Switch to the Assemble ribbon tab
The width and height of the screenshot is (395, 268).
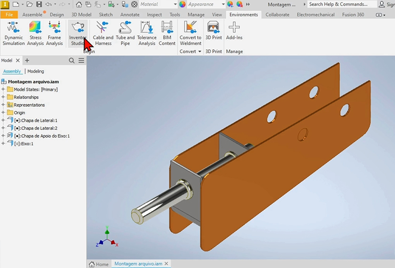[x=32, y=15]
